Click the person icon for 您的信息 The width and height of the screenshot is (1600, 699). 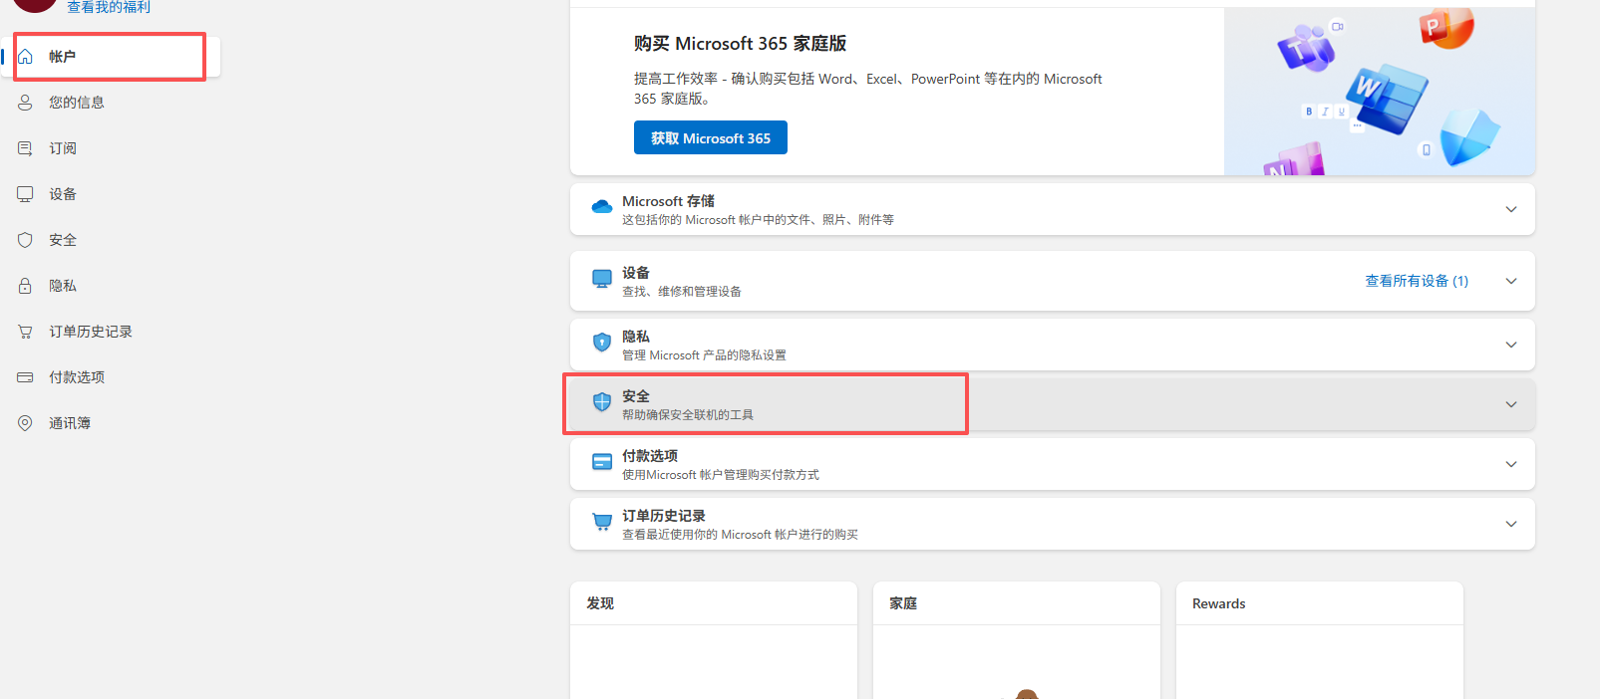26,103
